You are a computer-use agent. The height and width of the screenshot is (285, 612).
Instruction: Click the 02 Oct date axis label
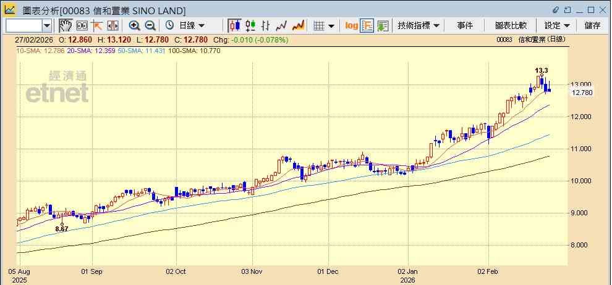(175, 272)
